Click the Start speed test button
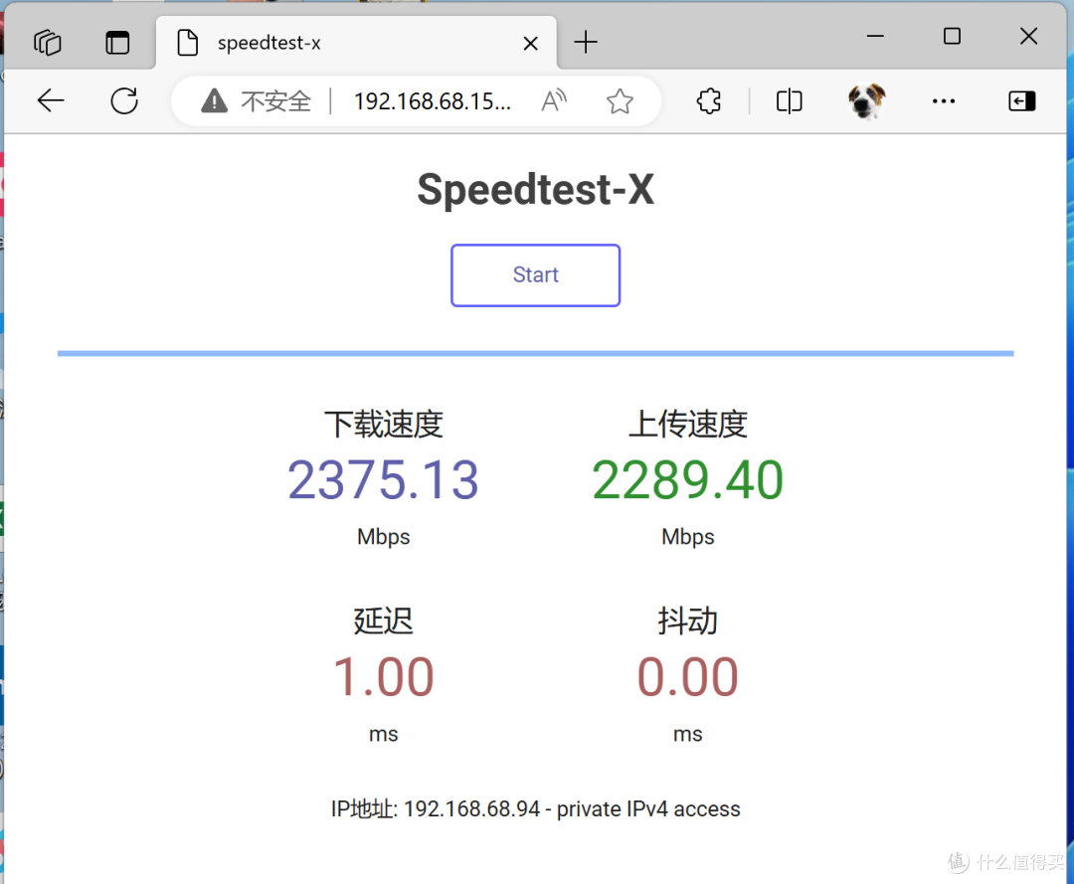This screenshot has height=884, width=1074. [535, 274]
